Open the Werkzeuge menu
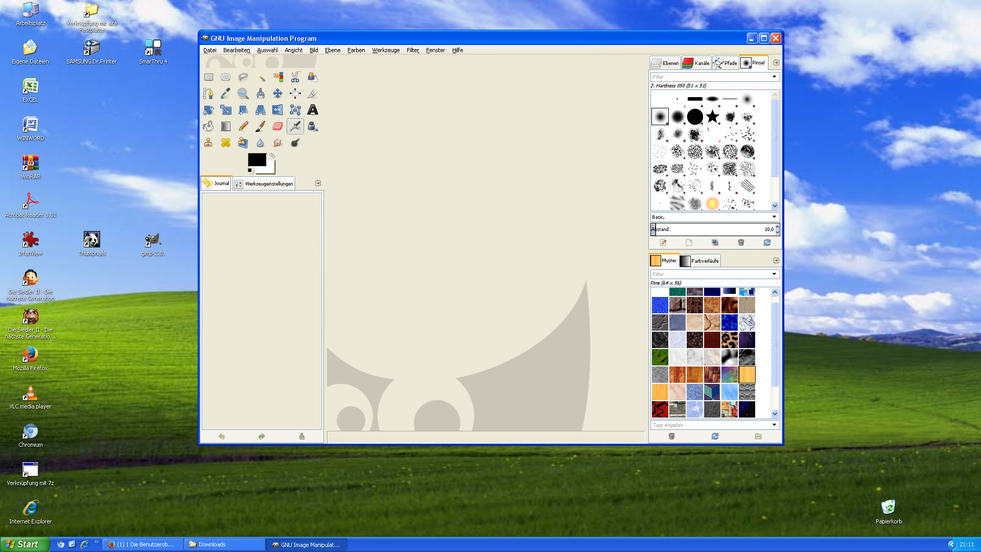This screenshot has height=552, width=981. click(x=385, y=50)
